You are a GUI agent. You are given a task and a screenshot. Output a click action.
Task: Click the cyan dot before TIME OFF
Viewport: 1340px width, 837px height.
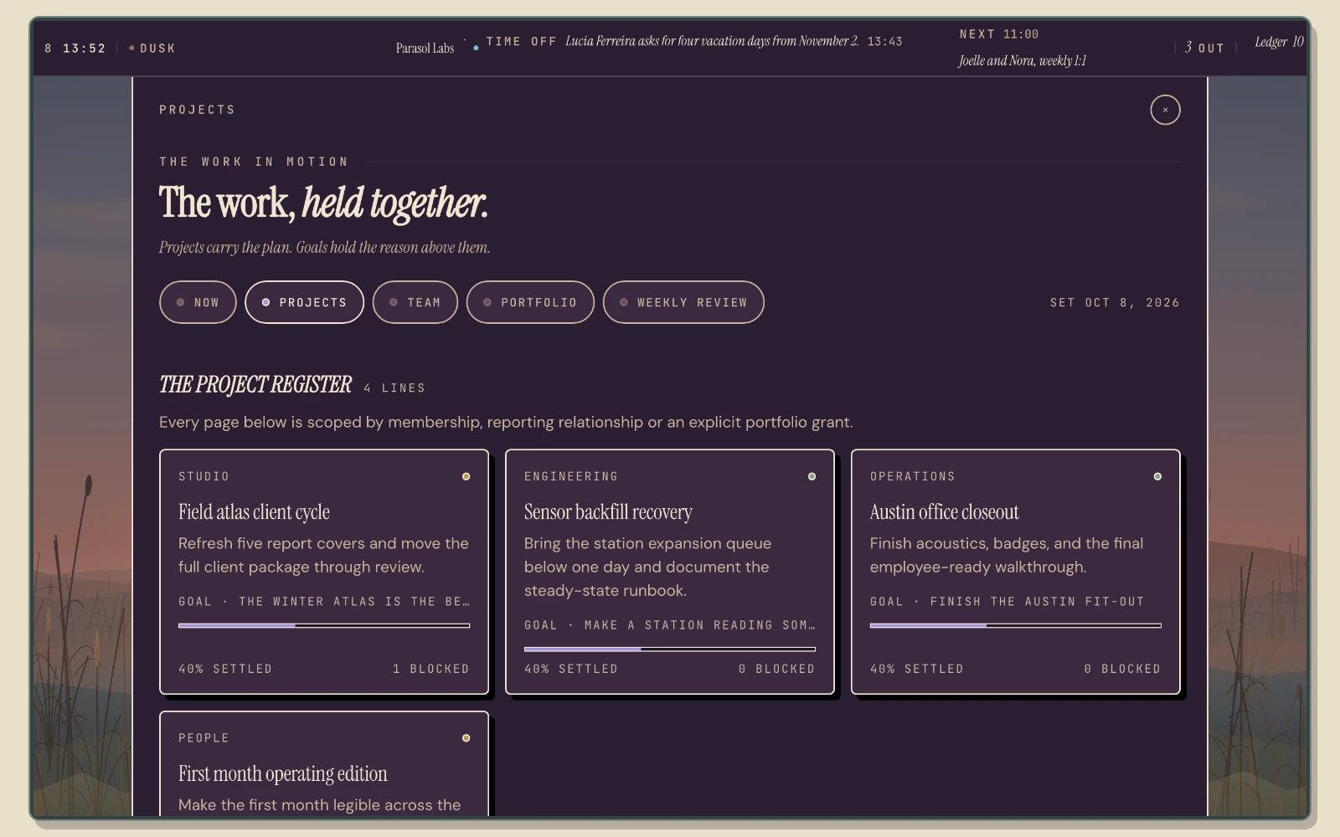tap(476, 48)
